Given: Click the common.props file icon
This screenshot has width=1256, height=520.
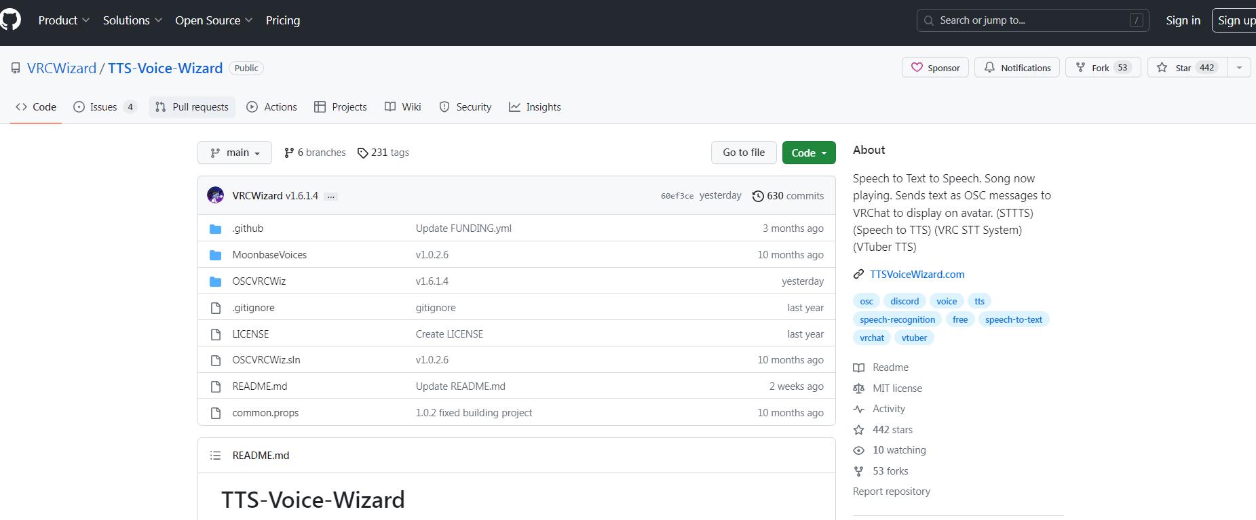Looking at the screenshot, I should [216, 413].
